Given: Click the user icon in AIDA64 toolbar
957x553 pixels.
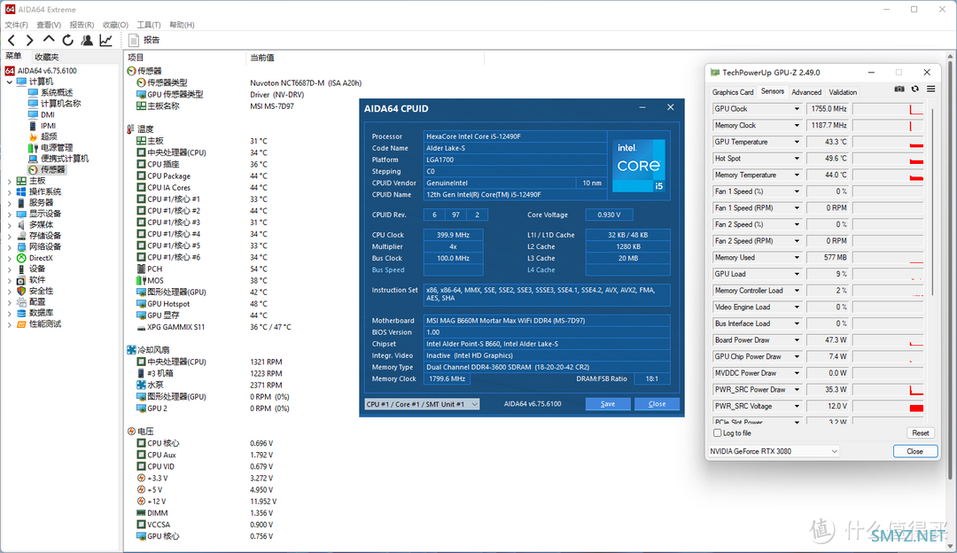Looking at the screenshot, I should pos(87,40).
